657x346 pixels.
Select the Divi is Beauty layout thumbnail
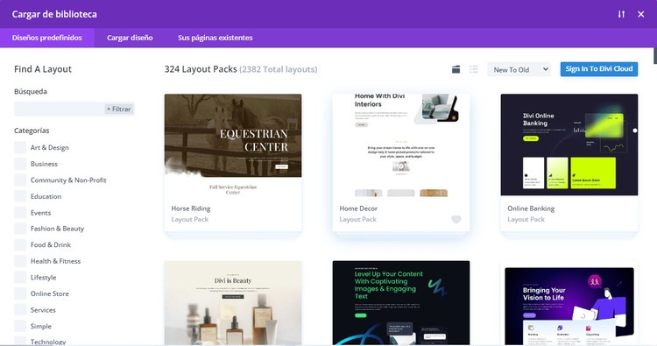[x=233, y=302]
